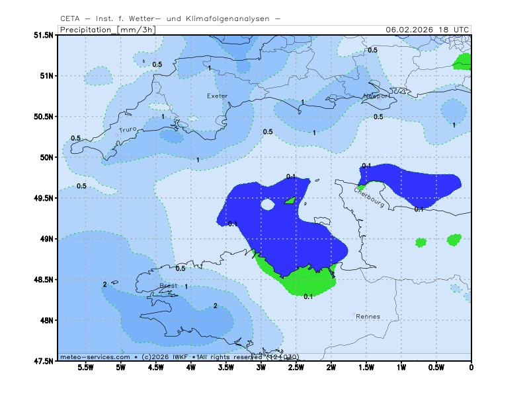Click the 5.5W longitude axis label
The width and height of the screenshot is (529, 396).
(86, 368)
